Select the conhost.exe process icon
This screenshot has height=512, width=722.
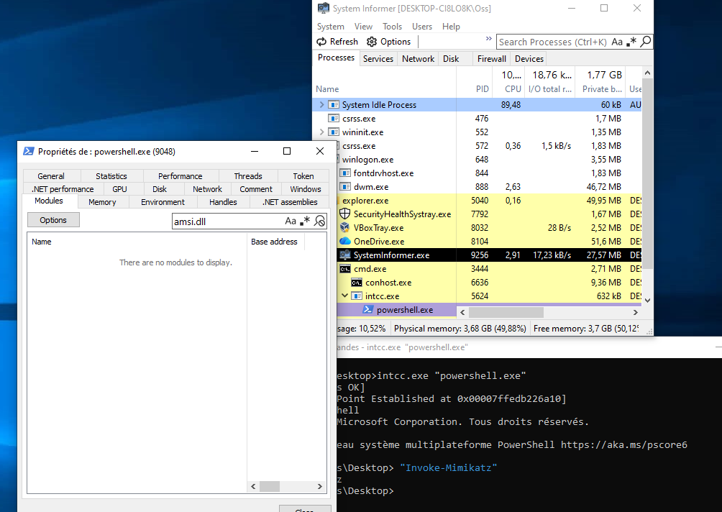357,282
